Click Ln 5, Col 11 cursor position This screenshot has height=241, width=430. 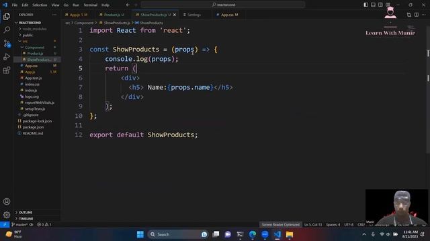[x=313, y=225]
